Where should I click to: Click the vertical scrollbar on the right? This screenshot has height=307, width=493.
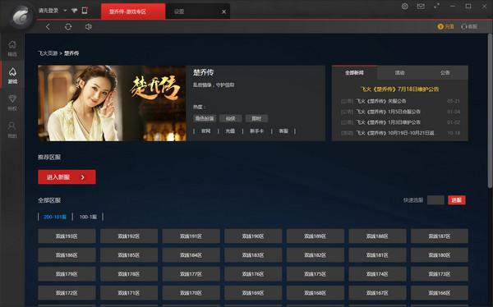pyautogui.click(x=490, y=111)
